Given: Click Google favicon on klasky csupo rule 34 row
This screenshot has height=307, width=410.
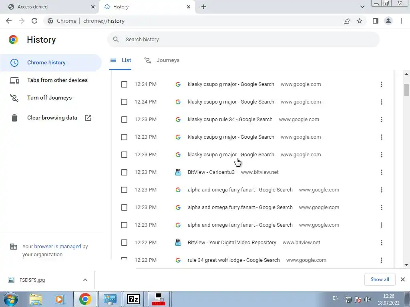Looking at the screenshot, I should (178, 120).
